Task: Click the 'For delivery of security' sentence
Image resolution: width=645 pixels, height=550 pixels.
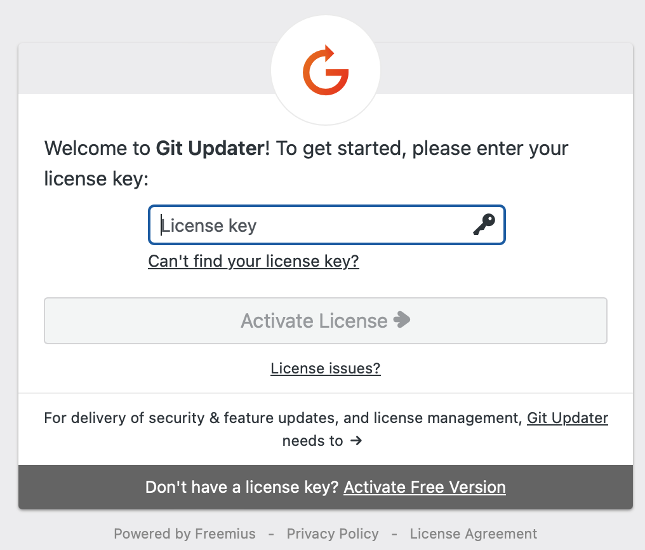Action: (283, 418)
